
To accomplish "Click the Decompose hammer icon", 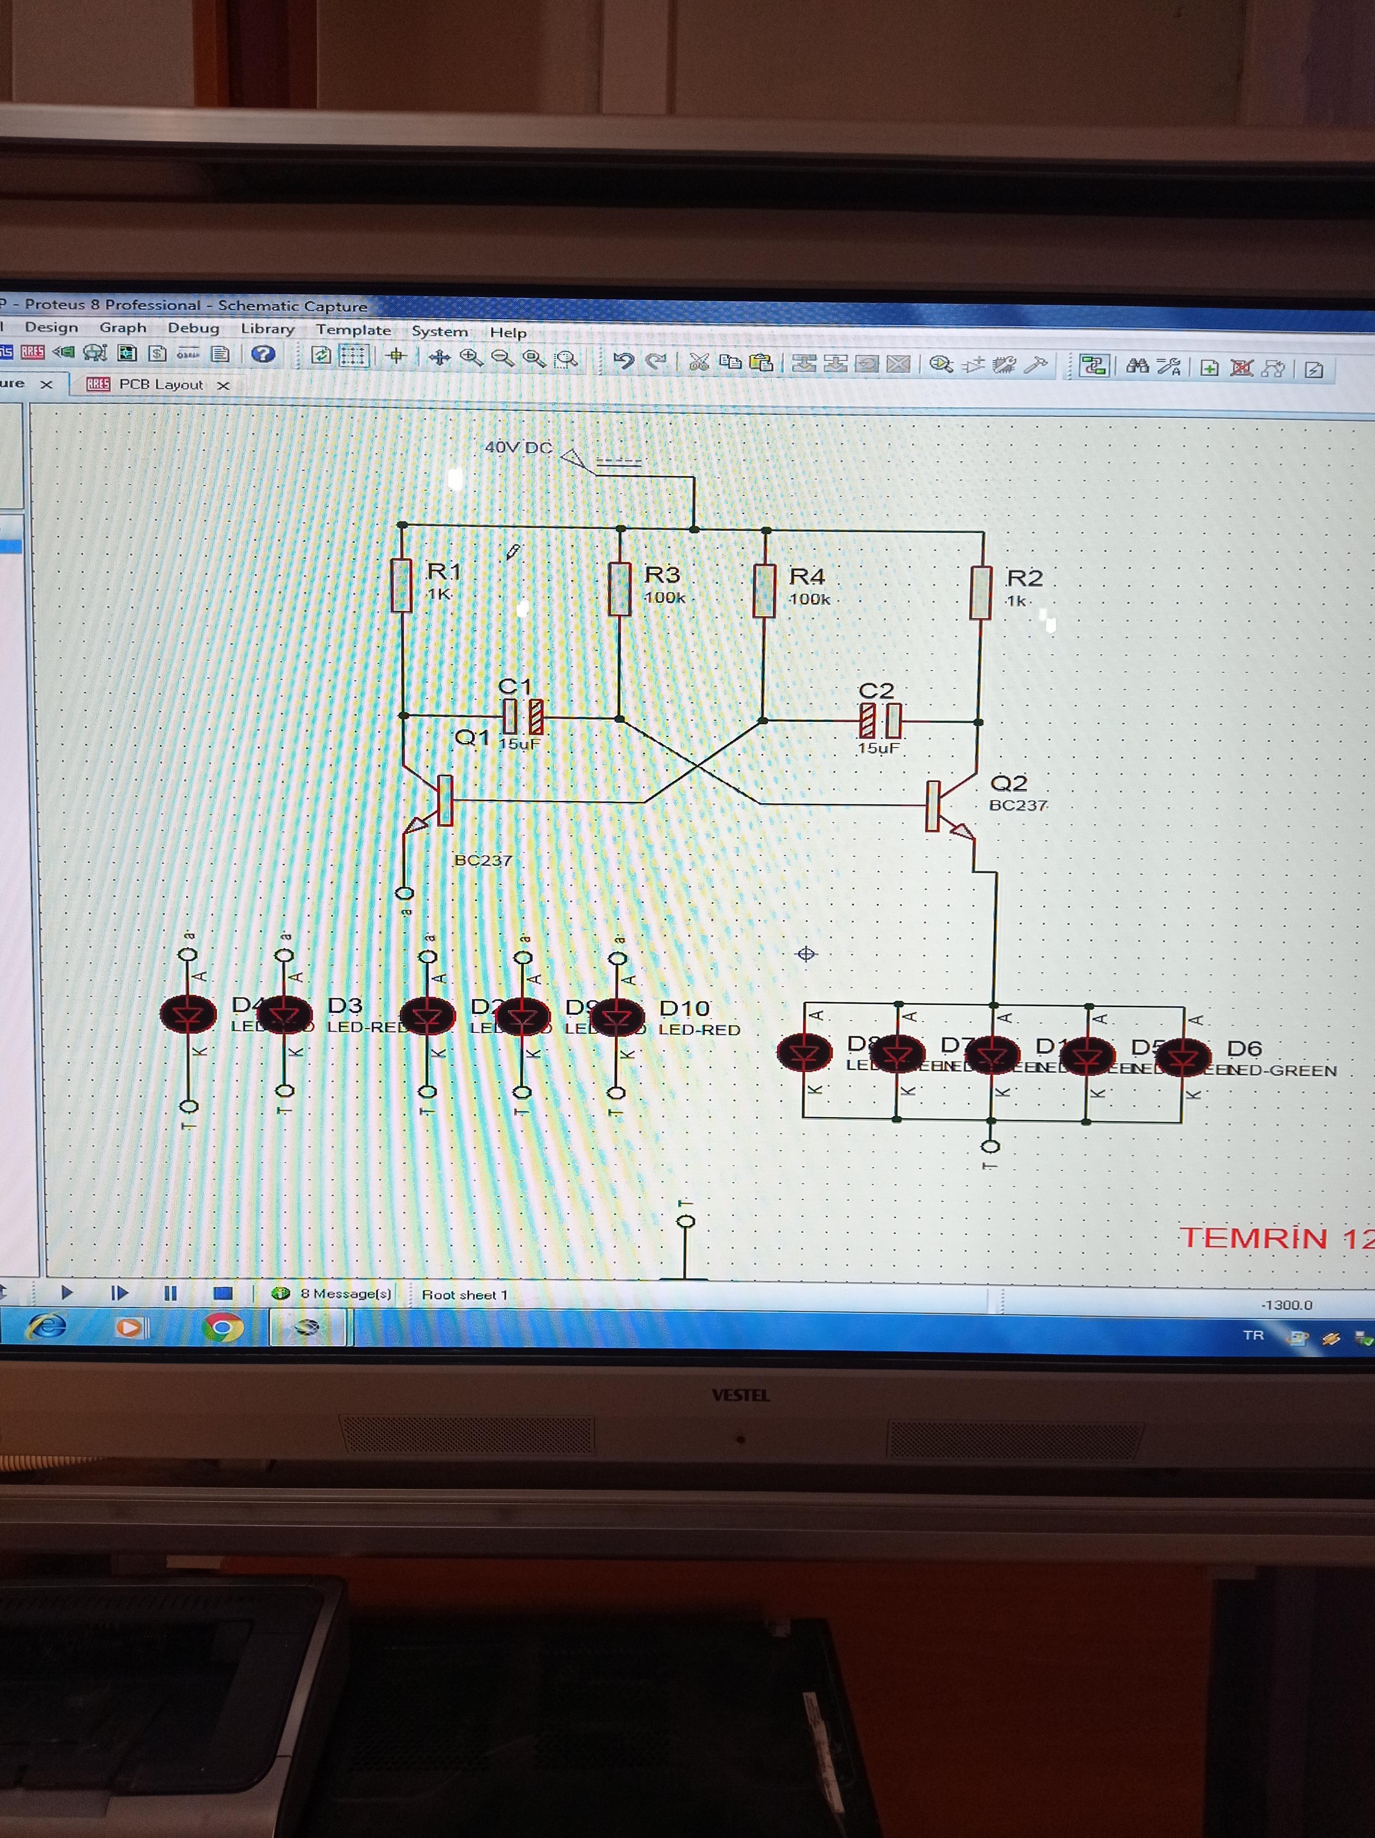I will pos(1035,366).
